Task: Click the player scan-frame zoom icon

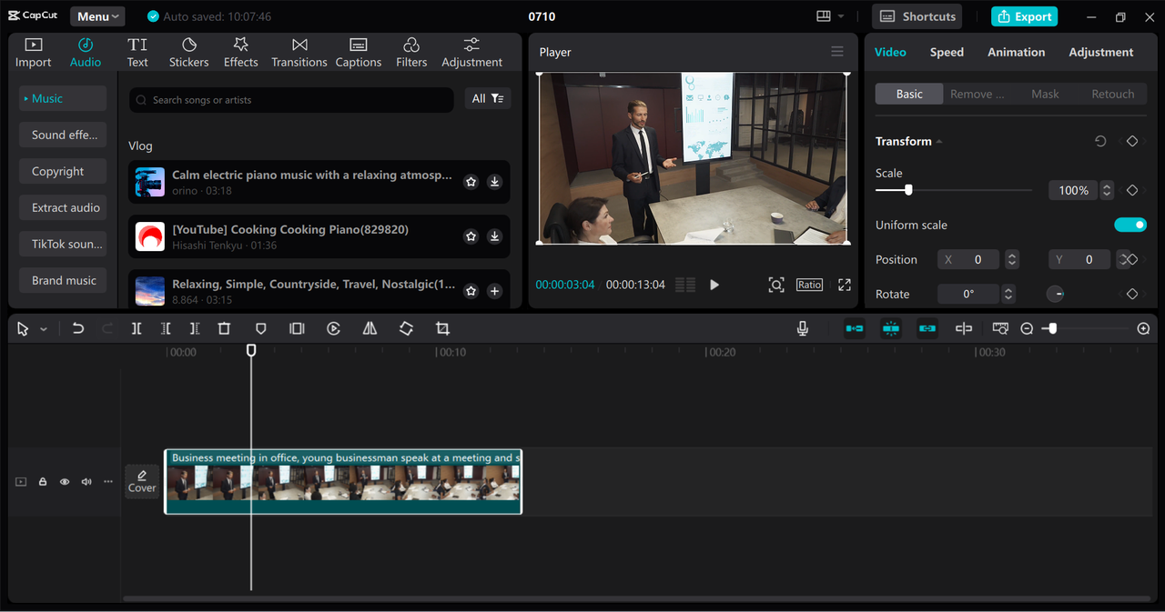Action: pyautogui.click(x=776, y=285)
